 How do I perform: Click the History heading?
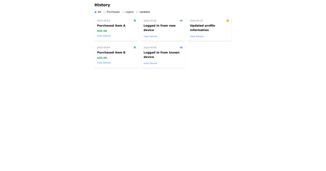102,5
